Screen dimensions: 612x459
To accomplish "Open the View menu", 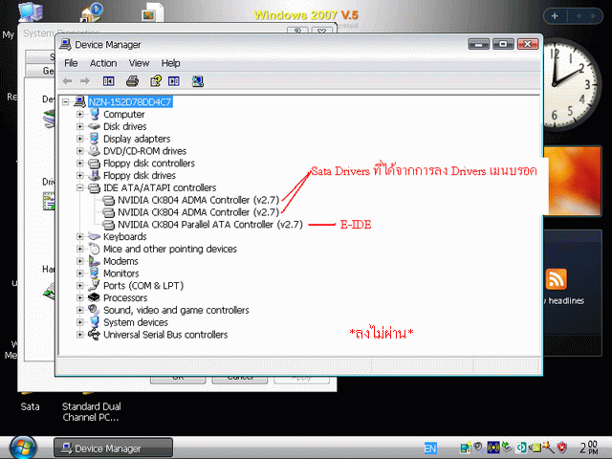I will [x=139, y=63].
